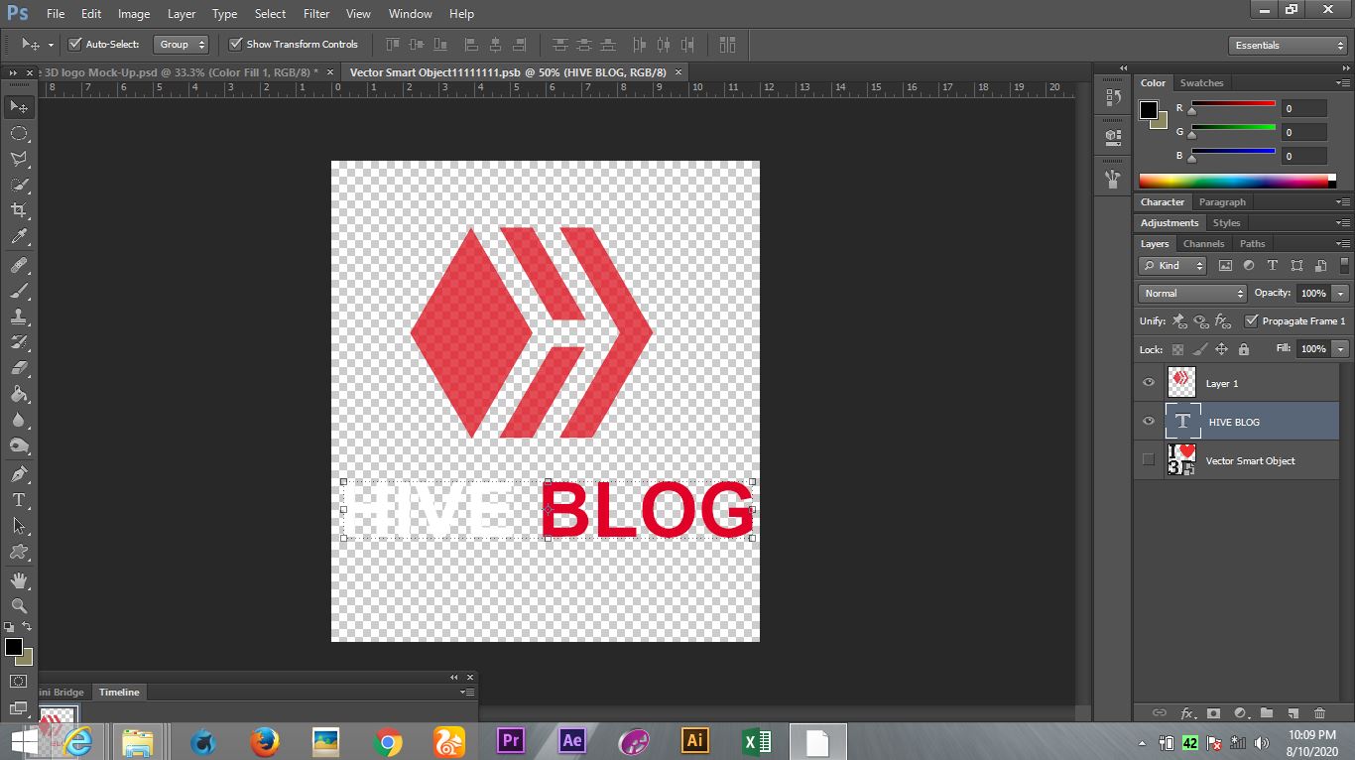The width and height of the screenshot is (1355, 760).
Task: Select the Path Selection tool
Action: pos(19,526)
